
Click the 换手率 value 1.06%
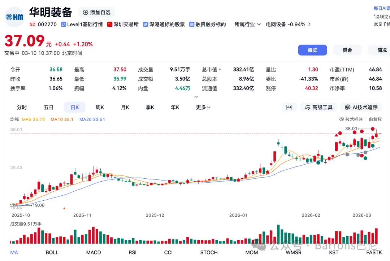(56, 88)
